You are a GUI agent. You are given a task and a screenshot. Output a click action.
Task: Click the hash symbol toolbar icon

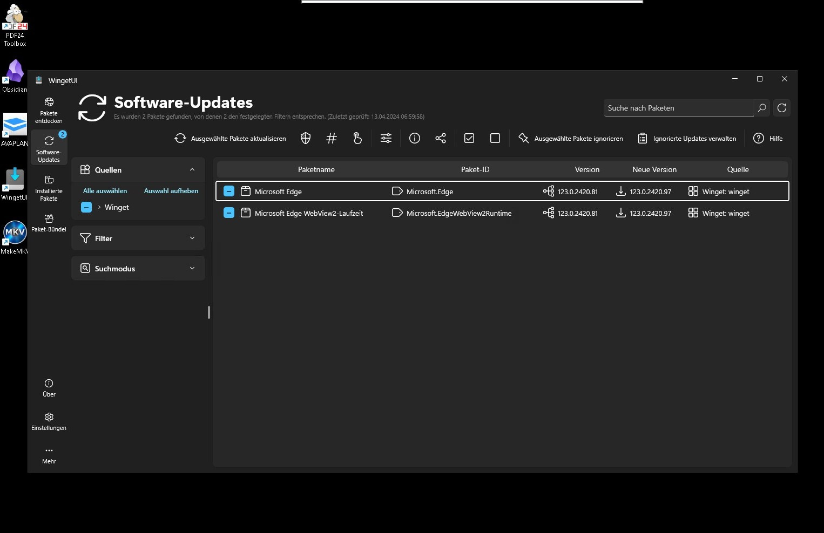coord(332,139)
